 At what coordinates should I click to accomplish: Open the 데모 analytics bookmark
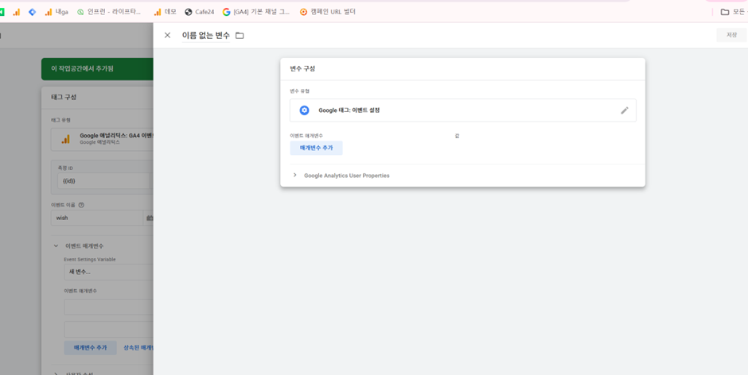tap(165, 12)
